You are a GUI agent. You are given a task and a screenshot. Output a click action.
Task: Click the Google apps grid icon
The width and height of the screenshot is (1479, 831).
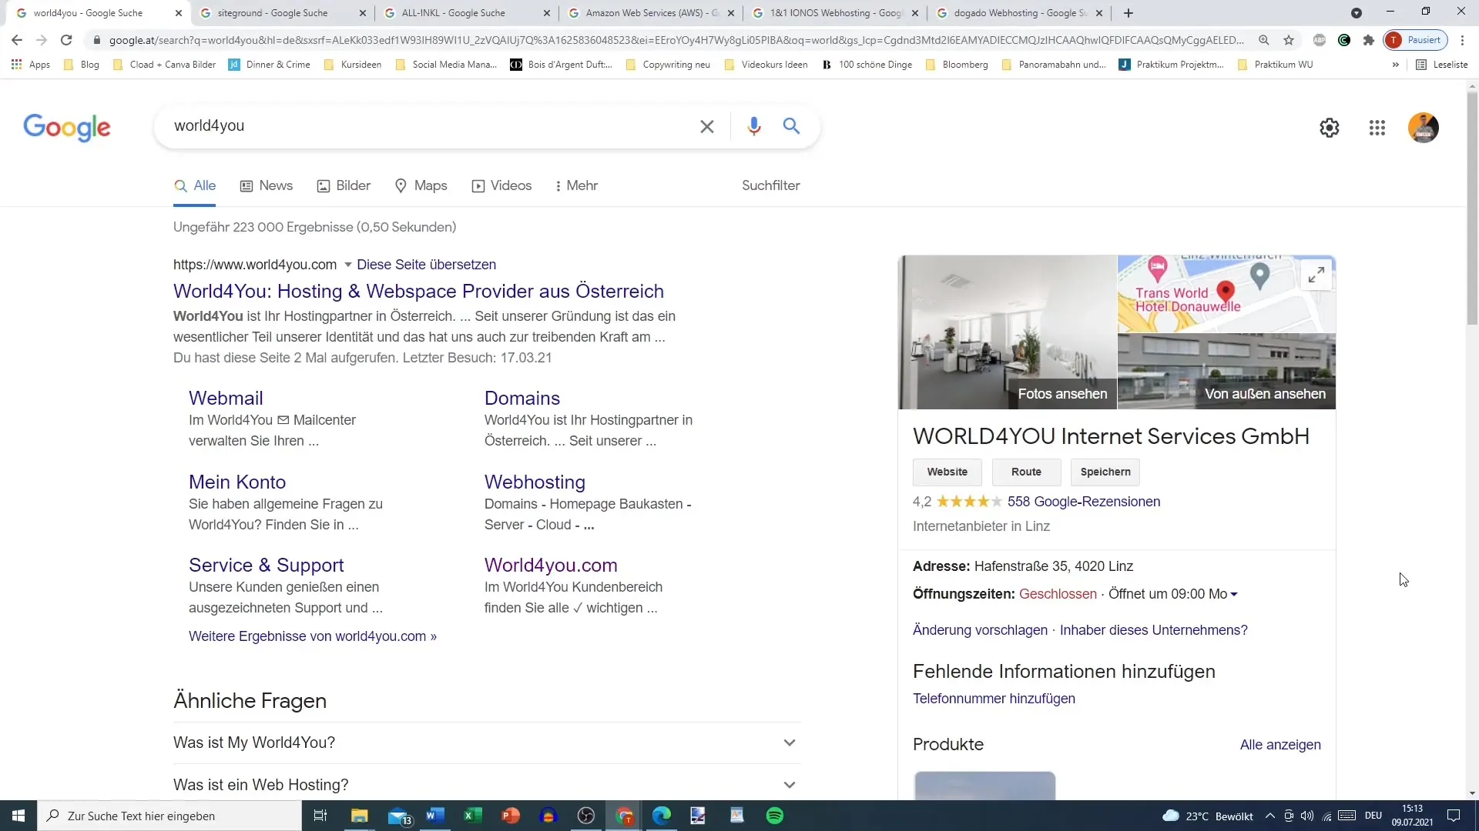click(x=1377, y=125)
